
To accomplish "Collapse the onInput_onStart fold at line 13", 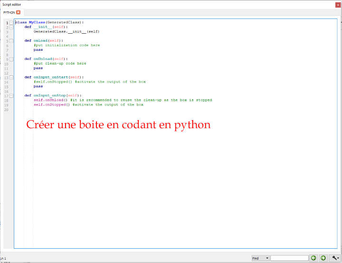I will tap(11, 78).
